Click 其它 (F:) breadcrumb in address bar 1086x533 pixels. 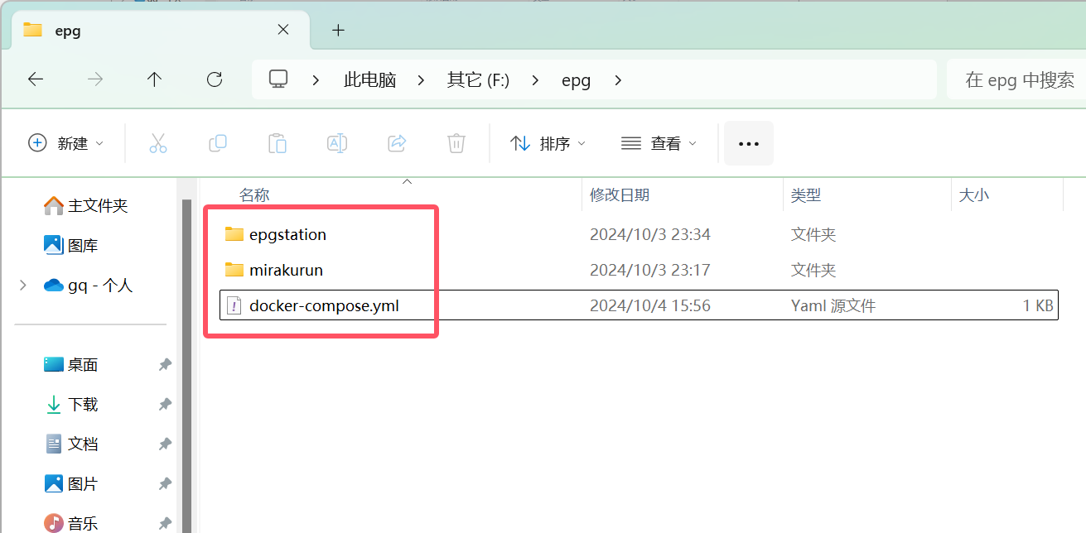click(478, 80)
